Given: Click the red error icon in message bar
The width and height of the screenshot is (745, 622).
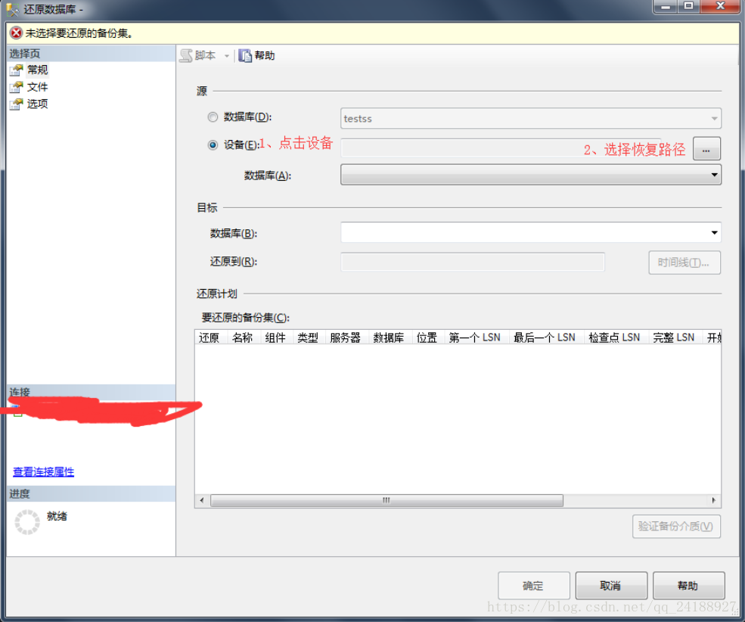Looking at the screenshot, I should click(16, 33).
